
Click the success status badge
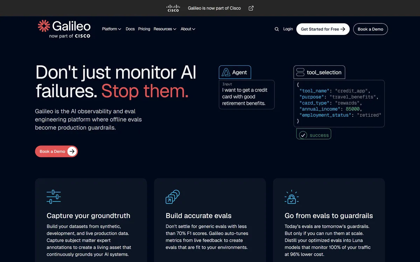click(314, 134)
